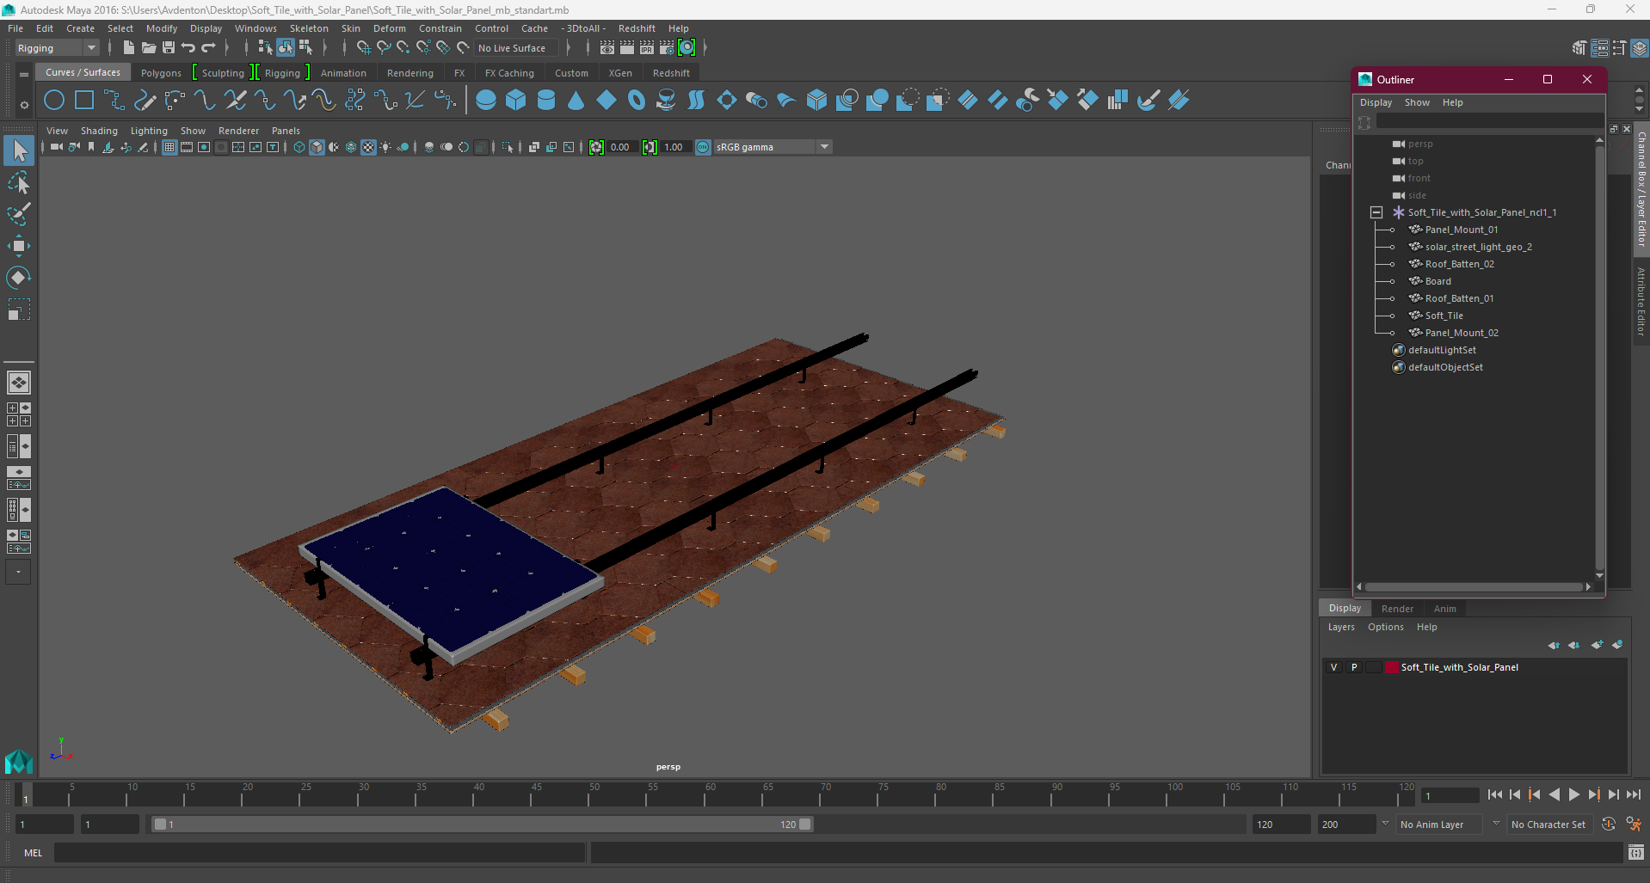Viewport: 1650px width, 883px height.
Task: Select Soft_Tile object in Outliner
Action: tap(1444, 316)
